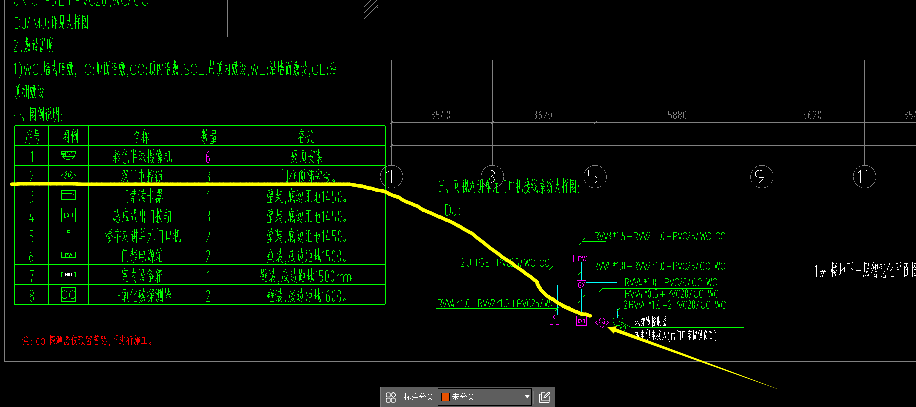916x407 pixels.
Task: Select grid axis bubble 9
Action: [762, 177]
